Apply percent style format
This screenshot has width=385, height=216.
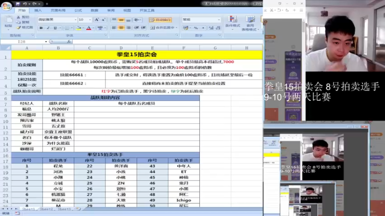coord(196,28)
